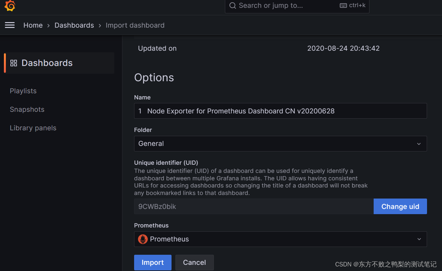Expand Prometheus dropdown via chevron arrow
The image size is (442, 271).
coord(419,239)
